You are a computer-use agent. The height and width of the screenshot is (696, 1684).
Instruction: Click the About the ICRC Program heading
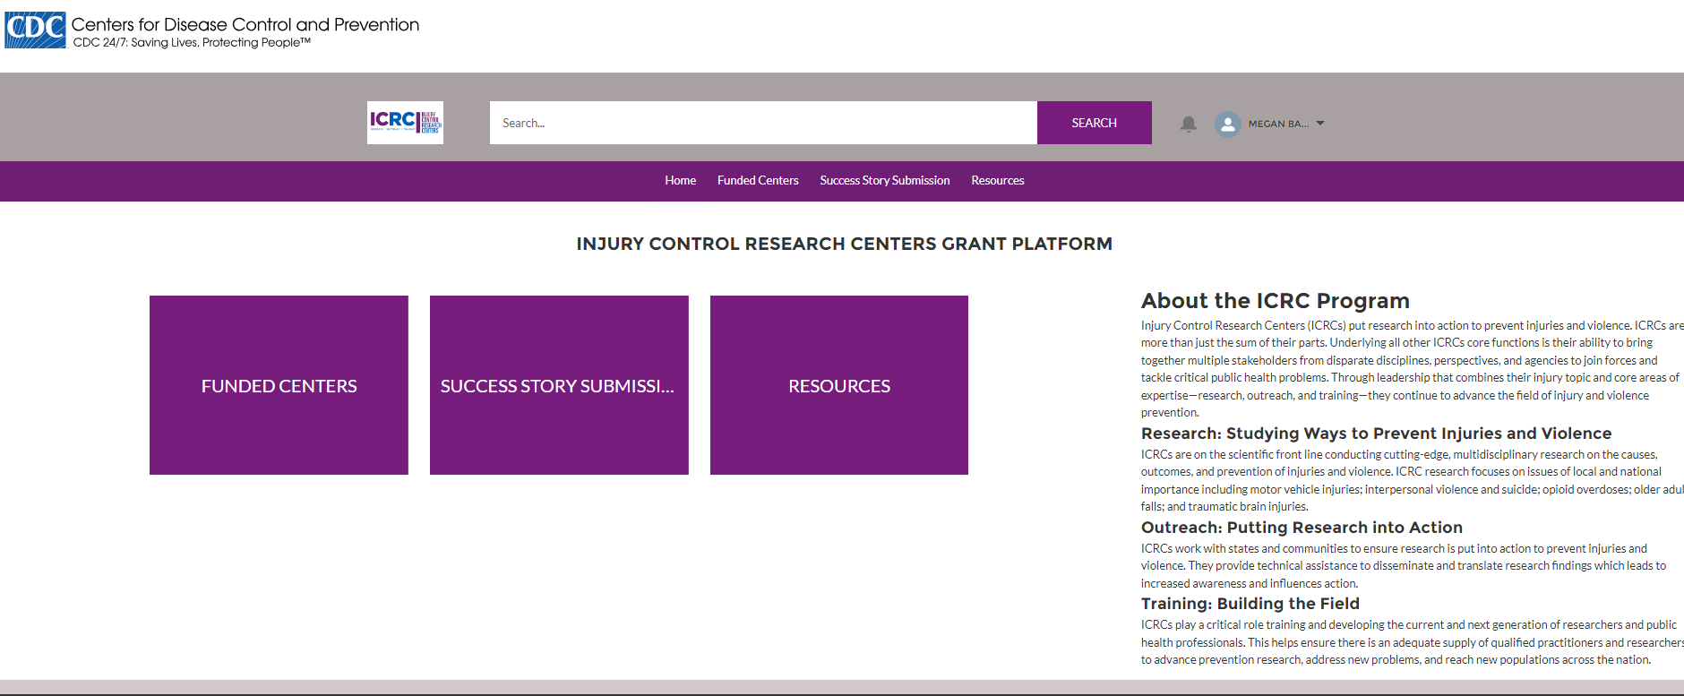tap(1275, 301)
